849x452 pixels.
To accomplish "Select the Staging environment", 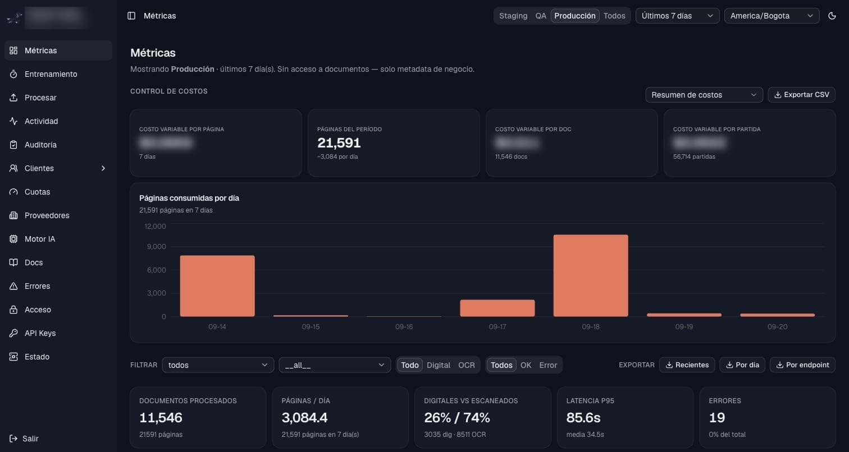I will click(x=513, y=16).
